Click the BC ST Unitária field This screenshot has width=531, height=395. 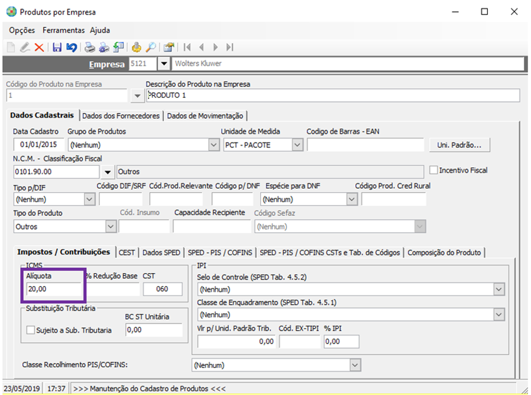click(x=154, y=330)
